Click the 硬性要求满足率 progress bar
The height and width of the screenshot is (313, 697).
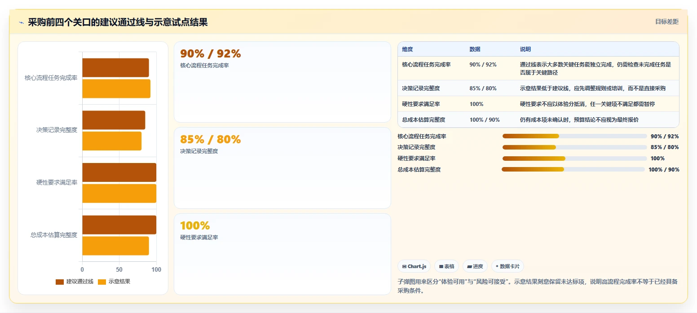pyautogui.click(x=574, y=159)
